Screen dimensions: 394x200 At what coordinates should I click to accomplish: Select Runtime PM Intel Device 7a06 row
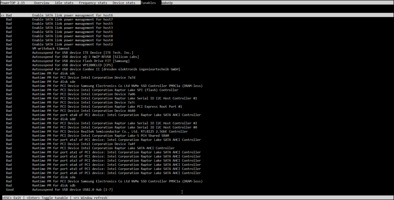click(x=71, y=94)
